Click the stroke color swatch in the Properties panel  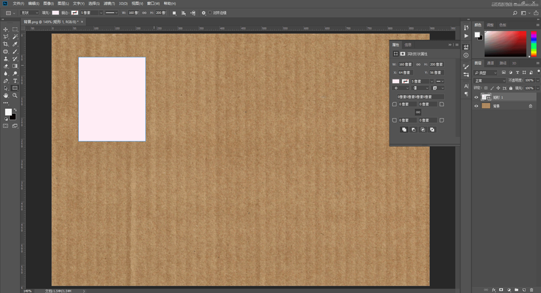(405, 81)
